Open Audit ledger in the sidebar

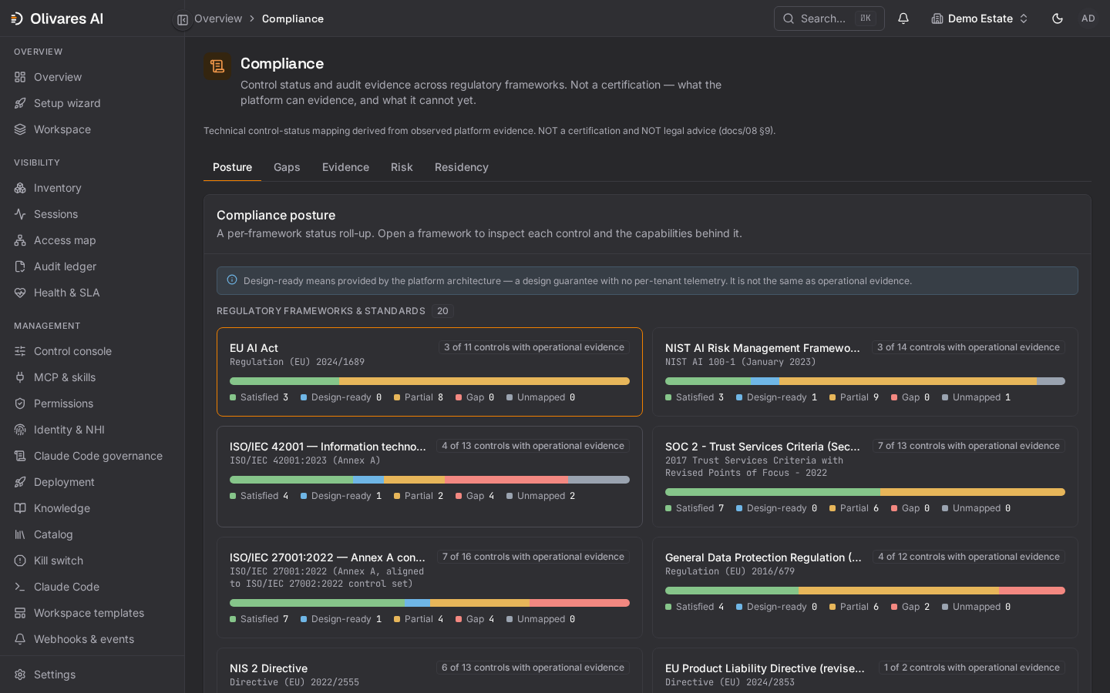pos(92,266)
